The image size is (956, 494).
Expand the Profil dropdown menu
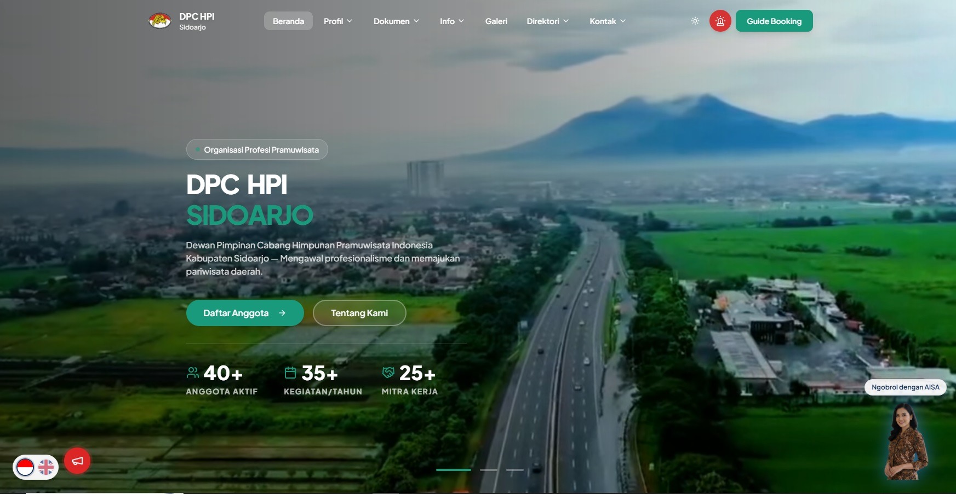point(338,21)
